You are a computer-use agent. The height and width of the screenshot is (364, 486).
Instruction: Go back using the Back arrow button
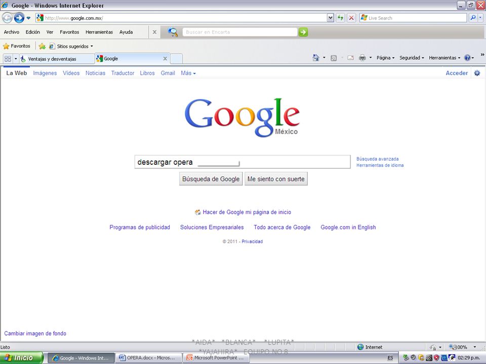(x=8, y=18)
